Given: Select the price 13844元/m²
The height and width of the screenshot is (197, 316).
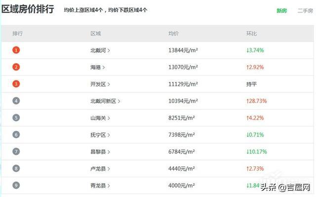Looking at the screenshot, I should click(x=183, y=50).
